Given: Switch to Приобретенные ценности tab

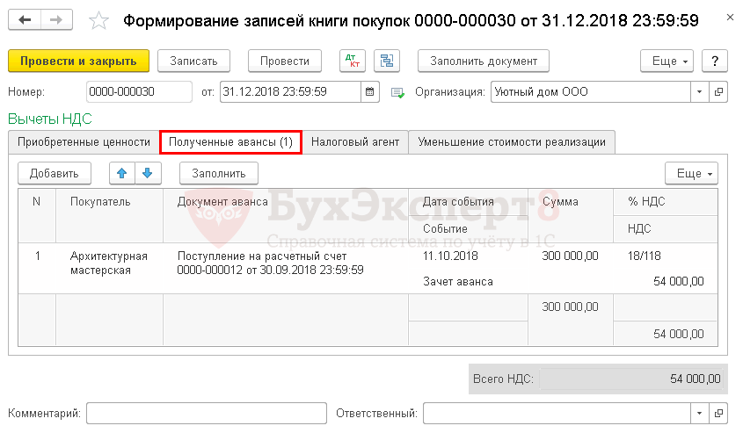Looking at the screenshot, I should tap(84, 142).
